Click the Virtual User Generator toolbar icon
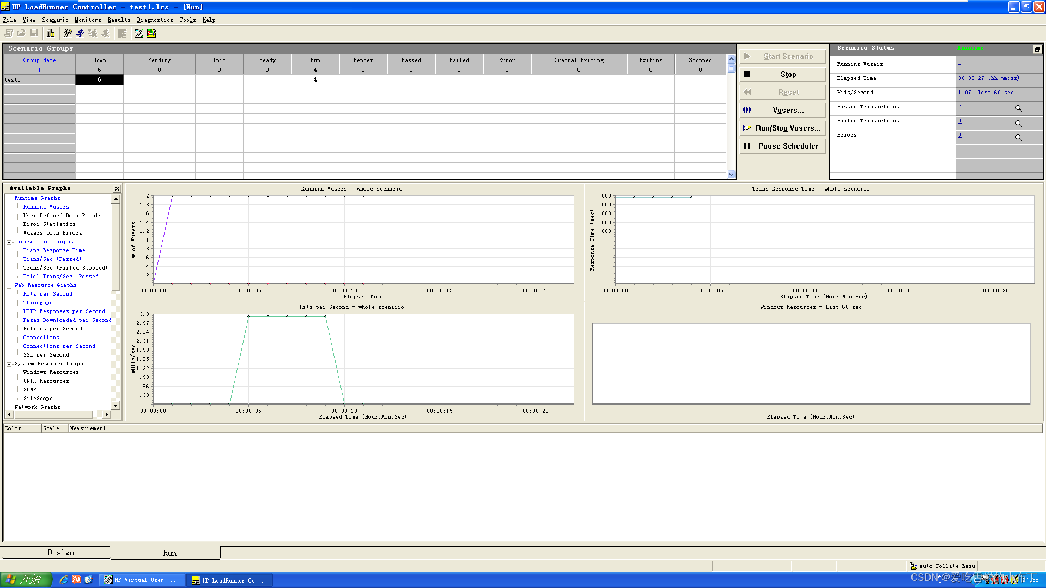This screenshot has width=1046, height=588. pyautogui.click(x=139, y=33)
